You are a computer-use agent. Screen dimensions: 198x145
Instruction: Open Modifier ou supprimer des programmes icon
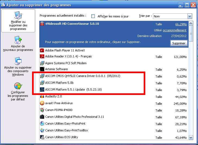coord(18,15)
